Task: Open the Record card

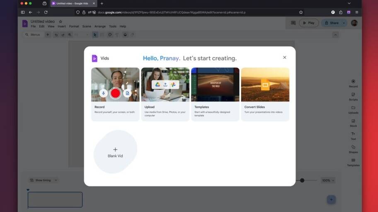Action: tap(115, 94)
